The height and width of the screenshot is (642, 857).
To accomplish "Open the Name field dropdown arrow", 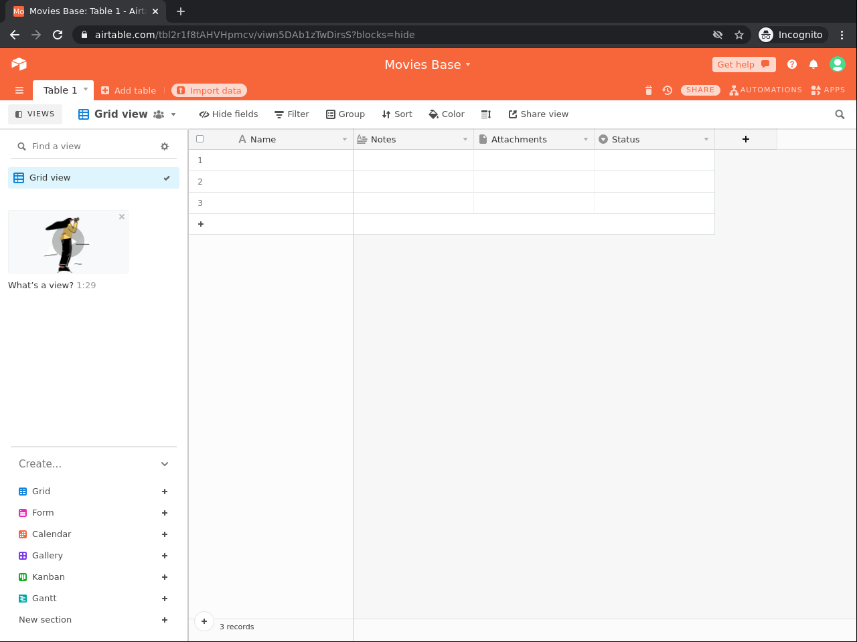I will 345,139.
